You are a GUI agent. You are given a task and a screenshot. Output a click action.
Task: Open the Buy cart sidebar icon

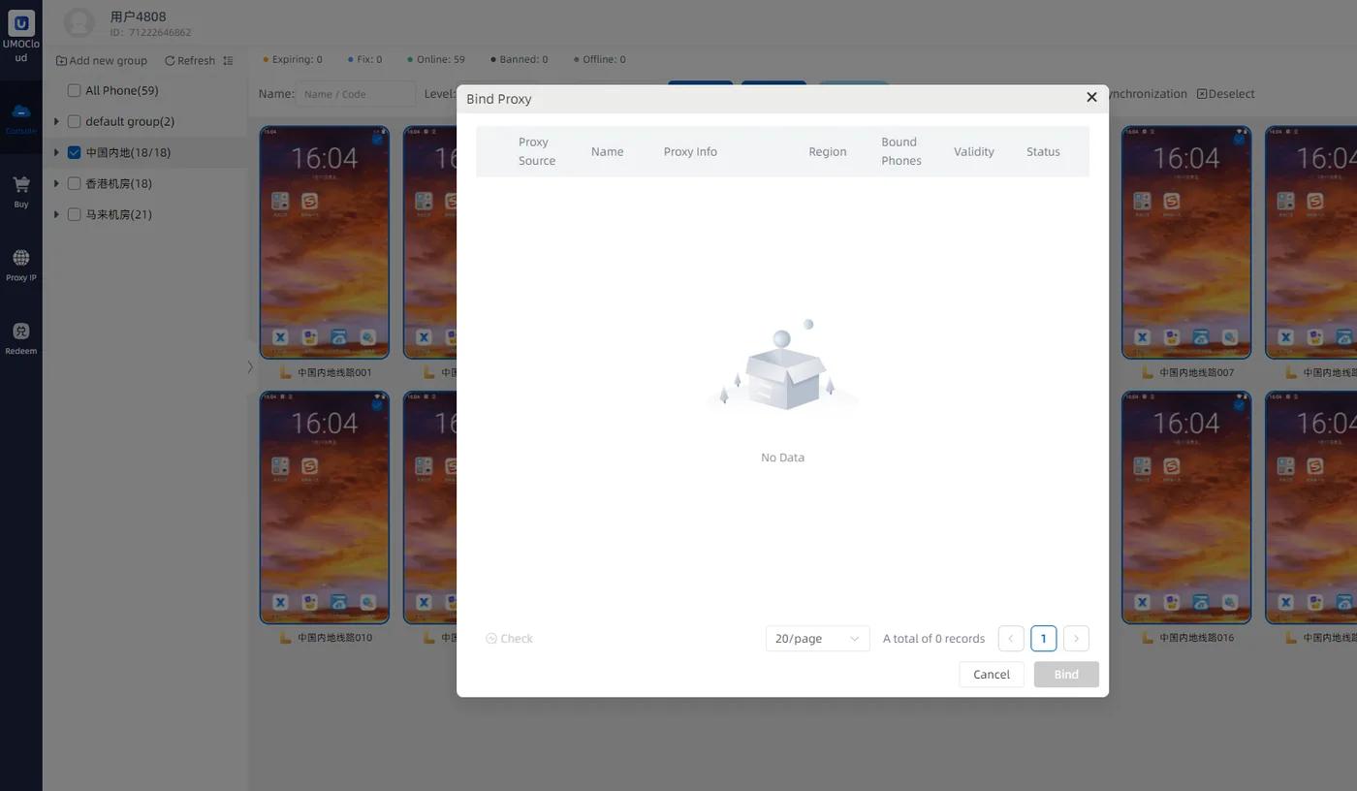pyautogui.click(x=21, y=184)
